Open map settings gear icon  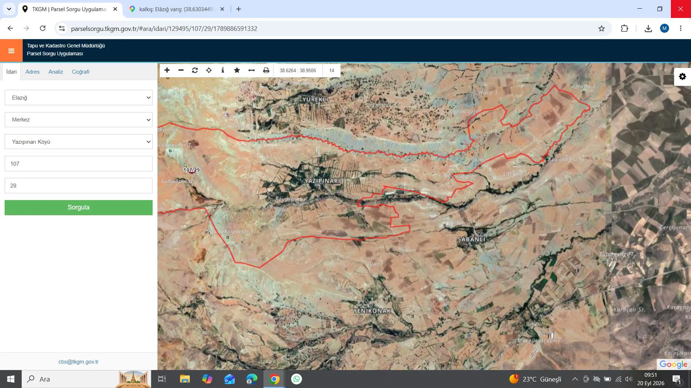pos(682,77)
